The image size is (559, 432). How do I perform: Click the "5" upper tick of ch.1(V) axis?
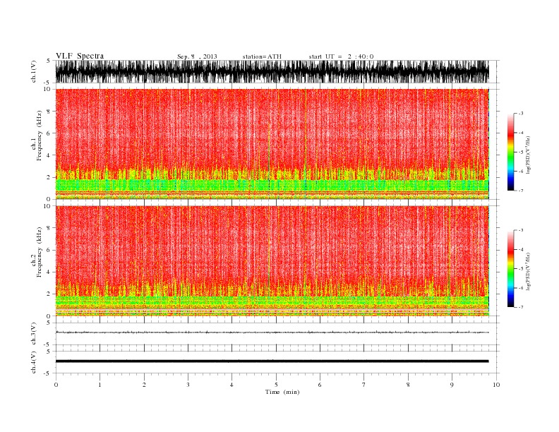(48, 61)
